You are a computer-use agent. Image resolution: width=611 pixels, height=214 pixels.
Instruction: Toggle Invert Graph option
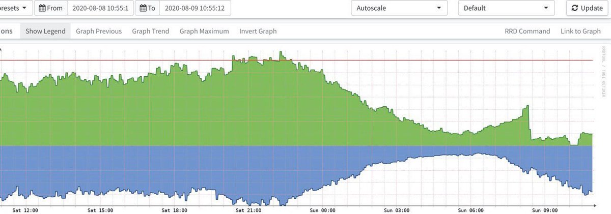258,31
